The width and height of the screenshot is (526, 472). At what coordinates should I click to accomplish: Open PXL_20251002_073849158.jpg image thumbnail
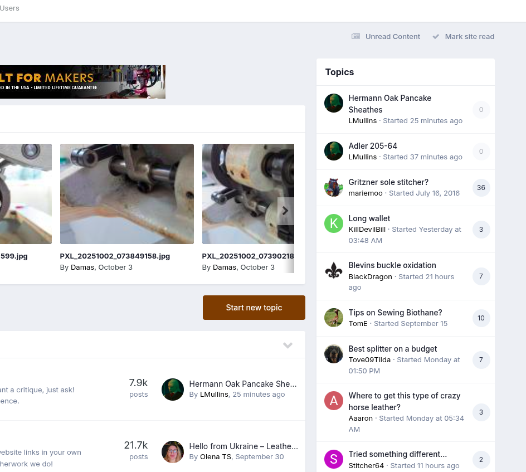[127, 194]
